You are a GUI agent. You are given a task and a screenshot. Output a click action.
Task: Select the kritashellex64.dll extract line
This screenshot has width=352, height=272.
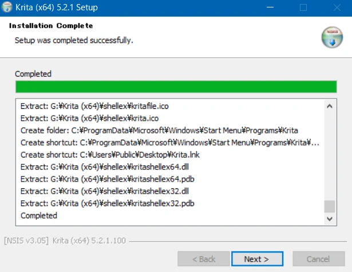click(x=105, y=167)
